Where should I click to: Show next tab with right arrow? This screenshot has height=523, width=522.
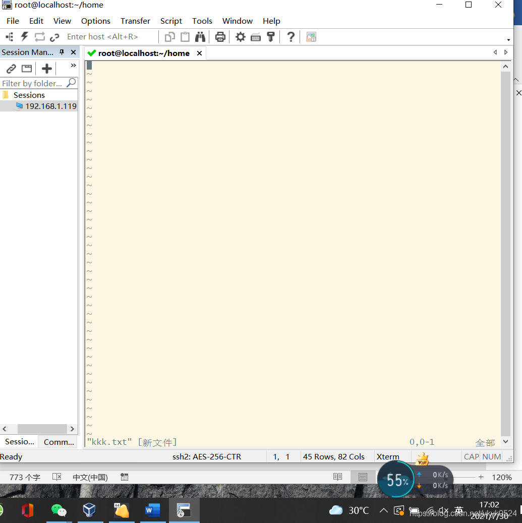pos(506,52)
